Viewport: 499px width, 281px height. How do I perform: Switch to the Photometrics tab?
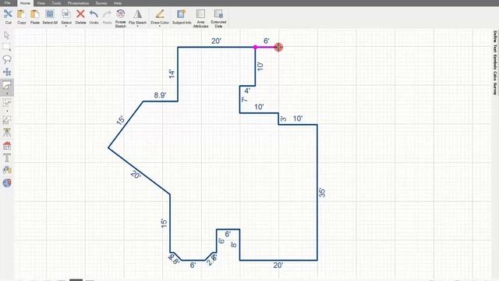point(78,3)
